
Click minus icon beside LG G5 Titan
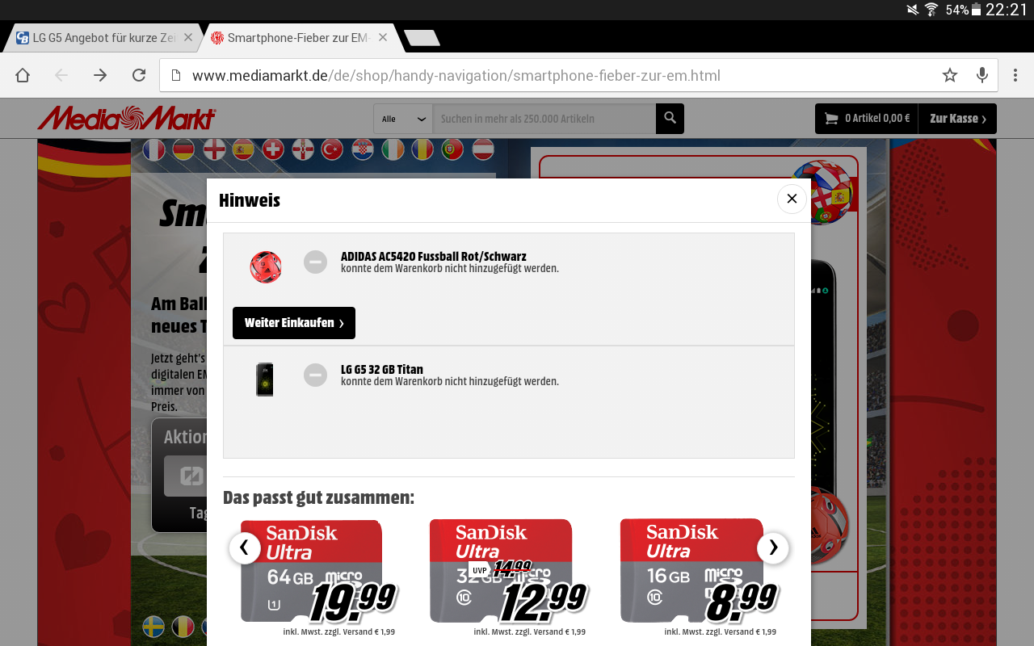[315, 375]
